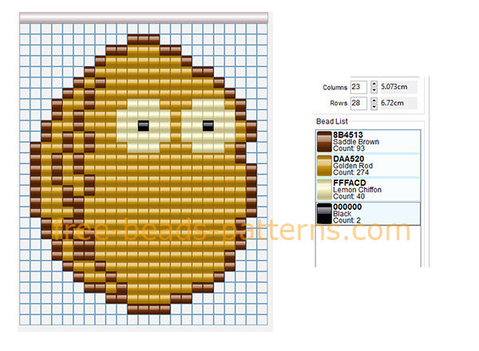Click the Columns value field showing 23

point(358,87)
